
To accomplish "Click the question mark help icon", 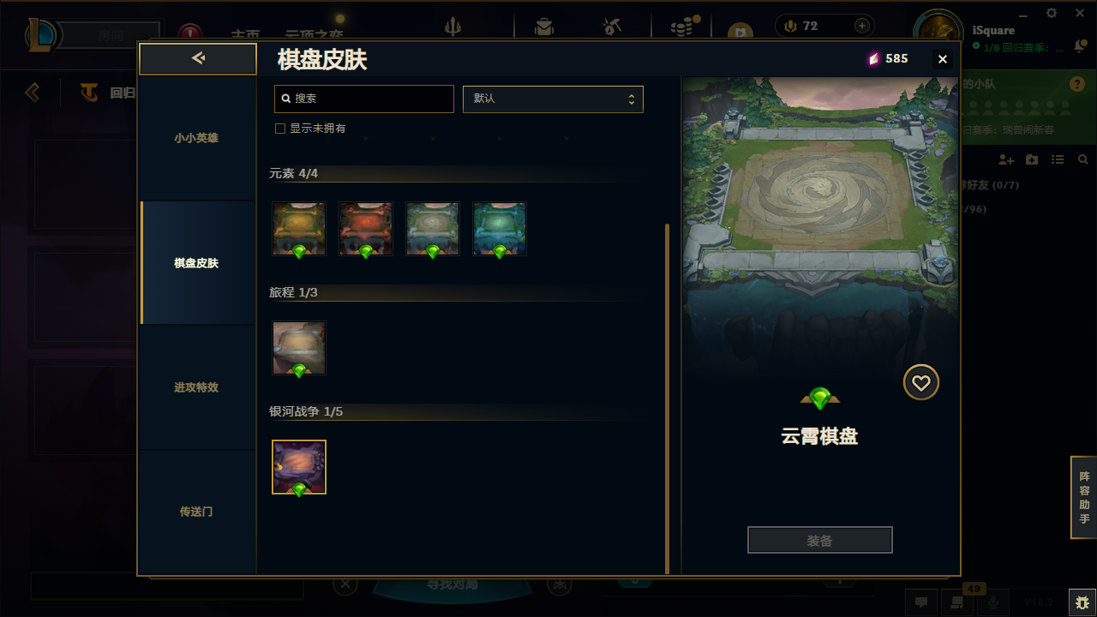I will [1077, 84].
